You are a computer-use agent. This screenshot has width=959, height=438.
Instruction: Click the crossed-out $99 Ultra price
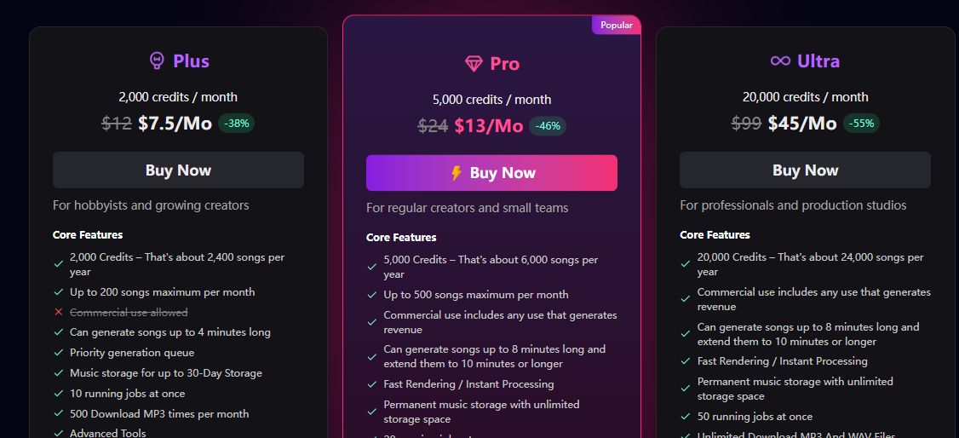(746, 124)
